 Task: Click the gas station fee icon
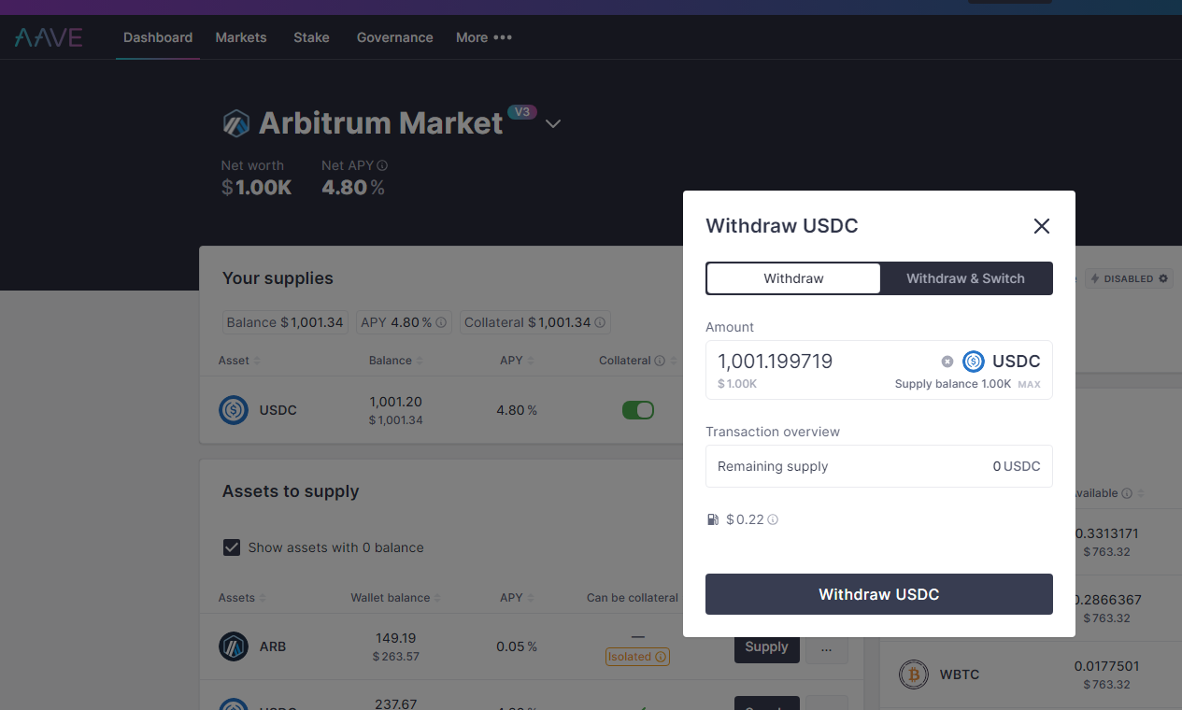(713, 519)
